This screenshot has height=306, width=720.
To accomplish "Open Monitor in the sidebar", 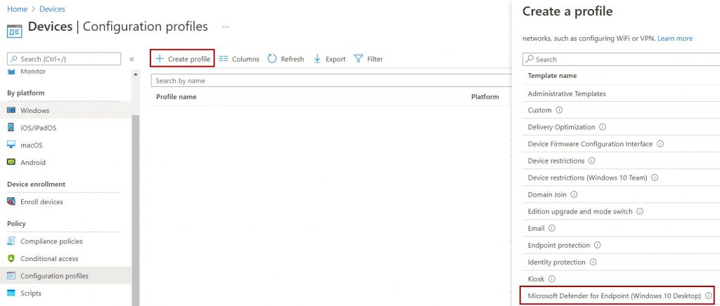I will pyautogui.click(x=33, y=72).
